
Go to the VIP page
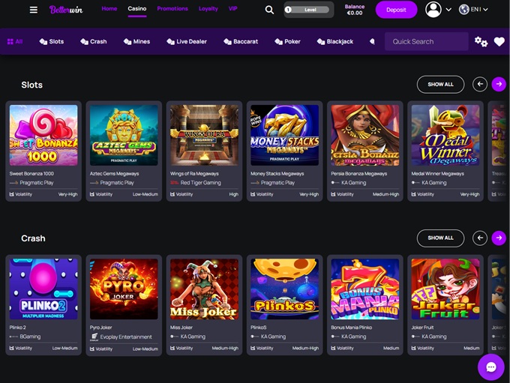point(232,9)
